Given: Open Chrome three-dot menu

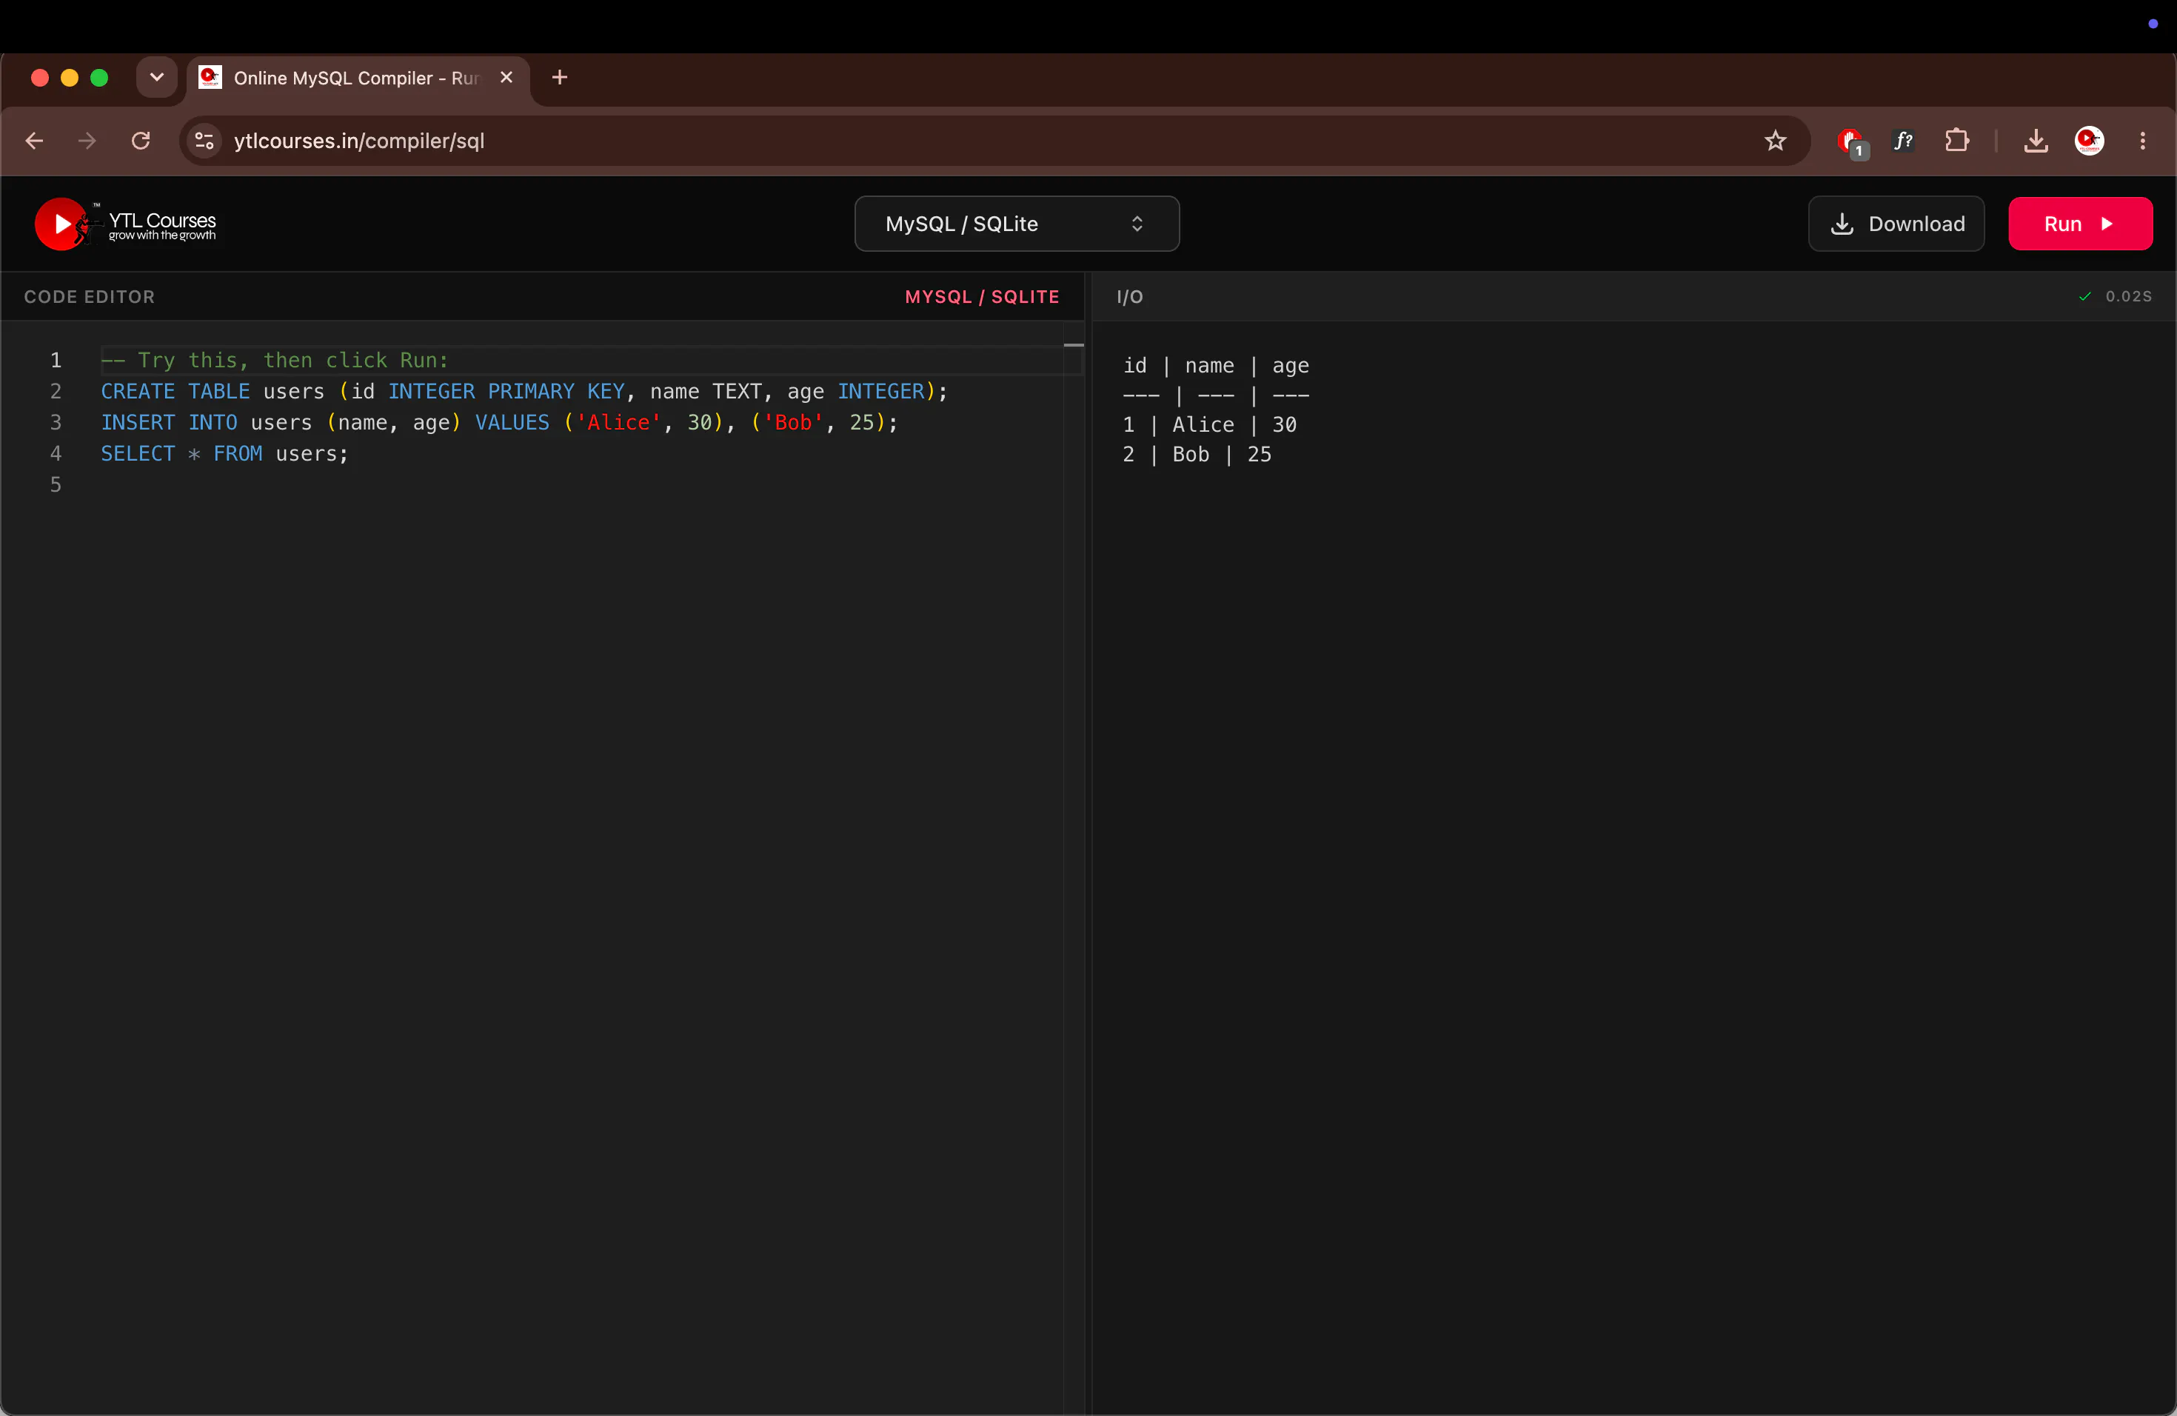Looking at the screenshot, I should click(2142, 141).
